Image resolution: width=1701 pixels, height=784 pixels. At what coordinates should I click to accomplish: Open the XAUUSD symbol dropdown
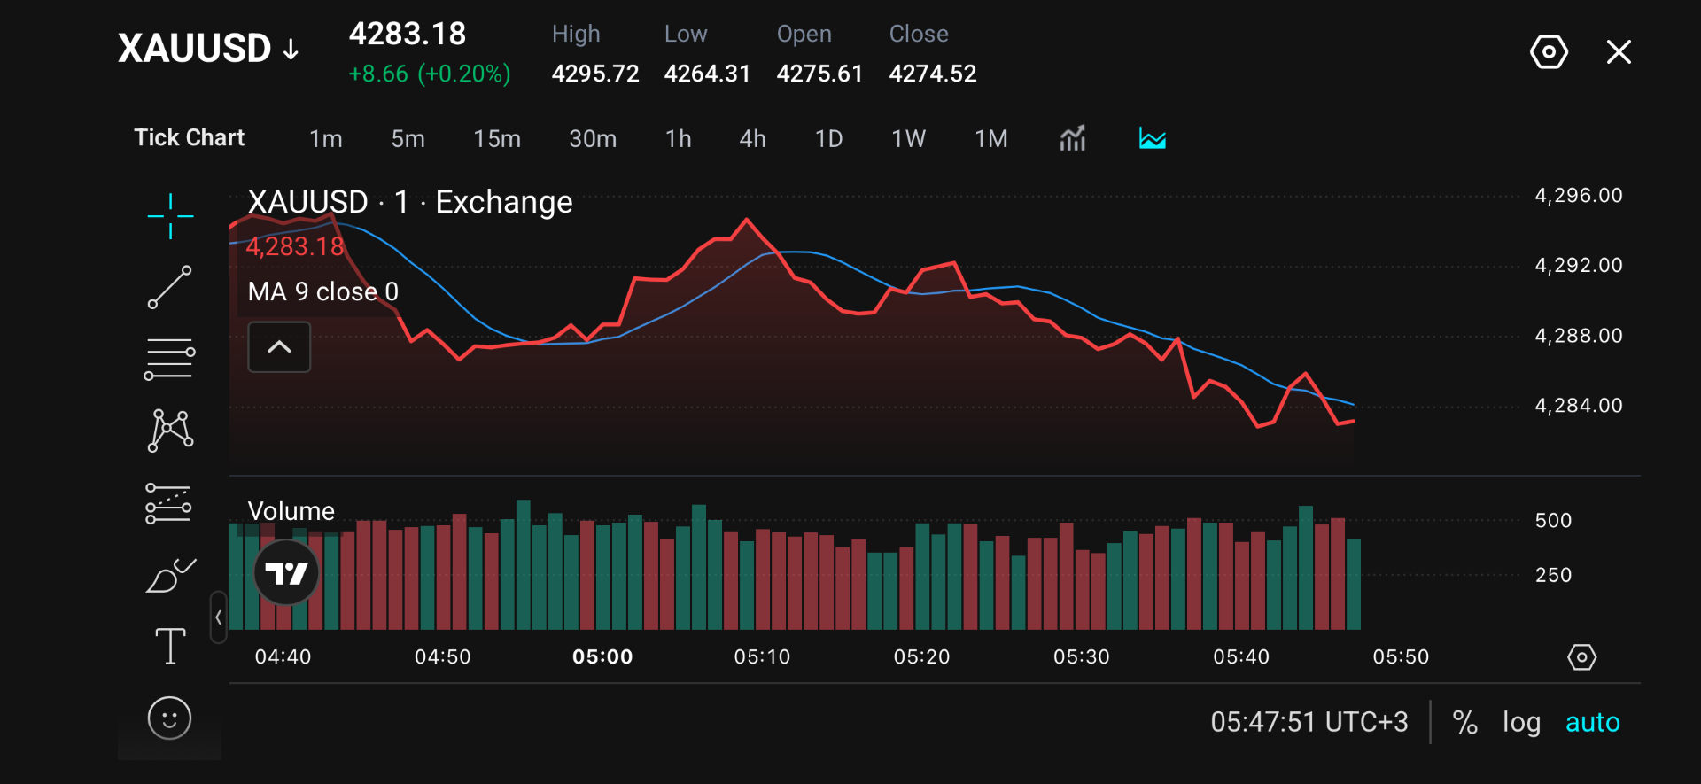point(209,49)
